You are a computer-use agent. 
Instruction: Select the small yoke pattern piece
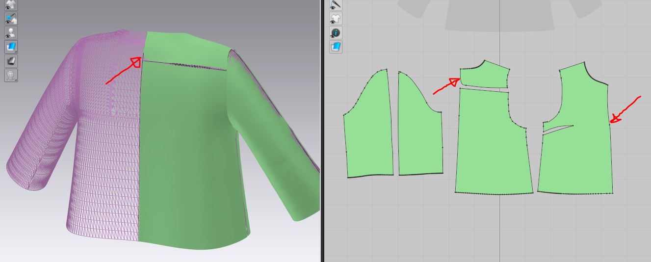point(485,75)
